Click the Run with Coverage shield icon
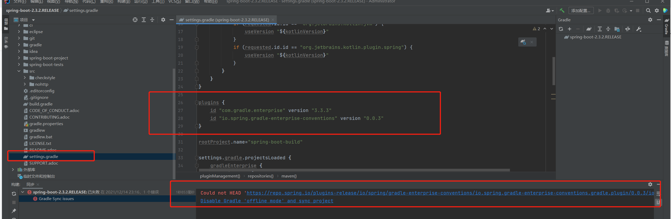Image resolution: width=671 pixels, height=219 pixels. (617, 11)
